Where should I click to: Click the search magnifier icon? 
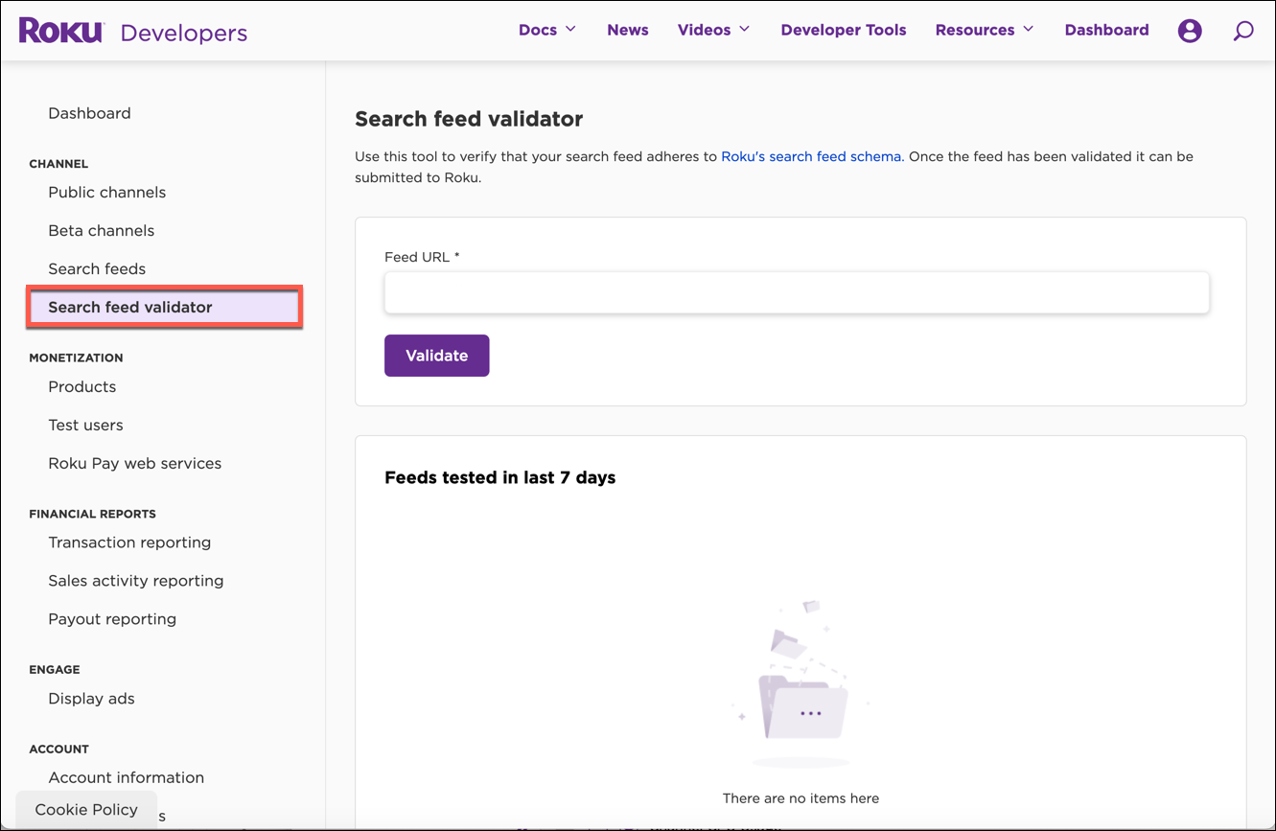click(1243, 31)
